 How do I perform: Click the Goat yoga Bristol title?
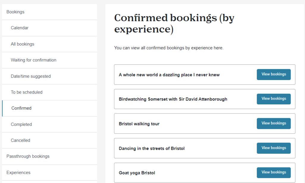coord(137,173)
